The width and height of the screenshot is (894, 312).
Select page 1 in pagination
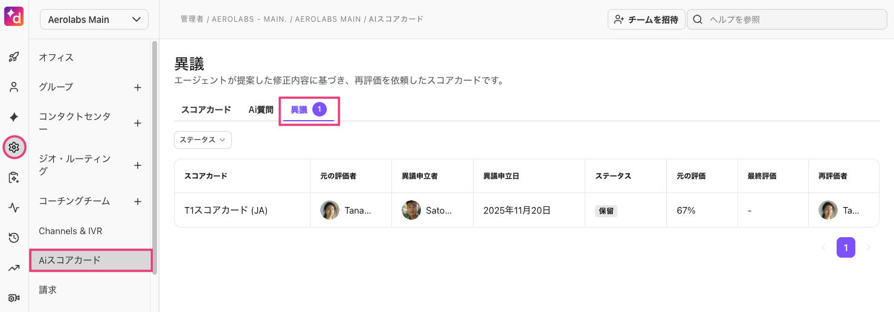pyautogui.click(x=846, y=247)
